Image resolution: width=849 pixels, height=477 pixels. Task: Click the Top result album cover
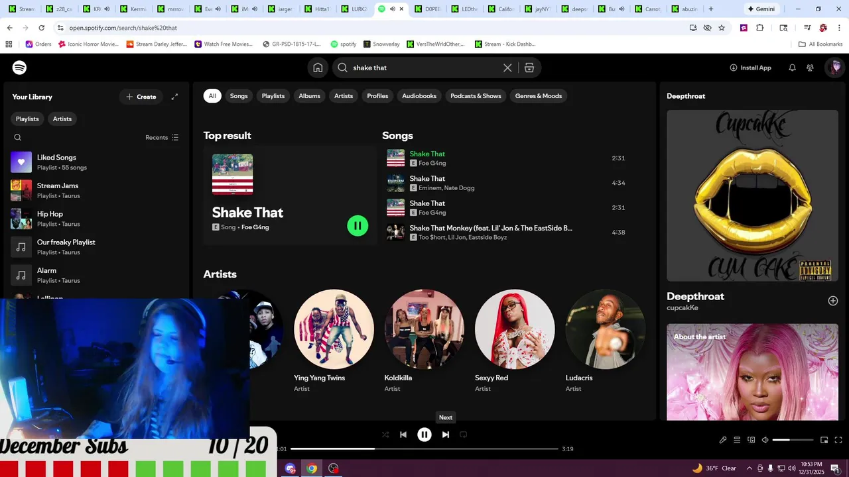tap(232, 174)
